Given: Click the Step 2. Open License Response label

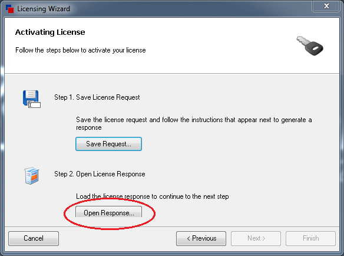Looking at the screenshot, I should click(100, 174).
